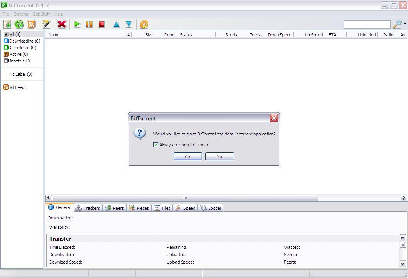Viewport: 408px width, 278px height.
Task: Sort by the Uploaded column header
Action: [362, 35]
